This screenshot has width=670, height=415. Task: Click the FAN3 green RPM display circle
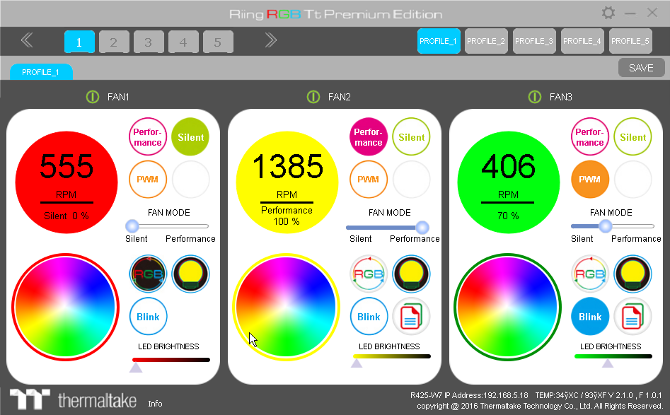(509, 182)
